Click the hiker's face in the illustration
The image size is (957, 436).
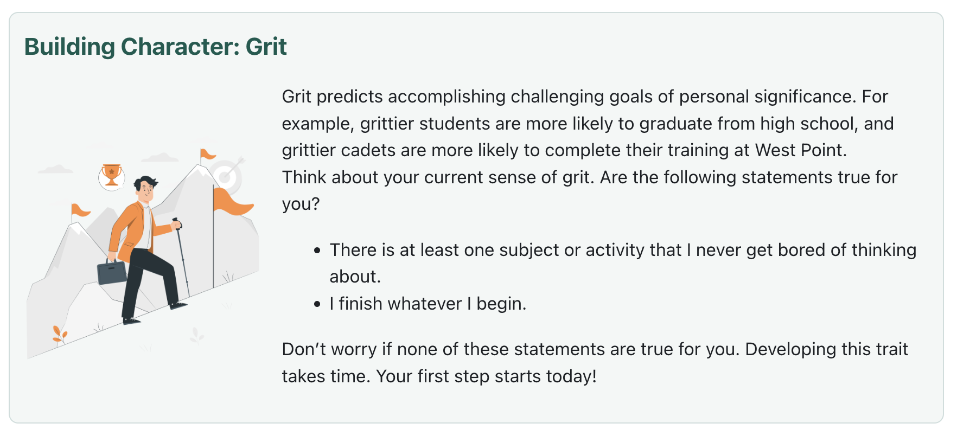pos(146,189)
